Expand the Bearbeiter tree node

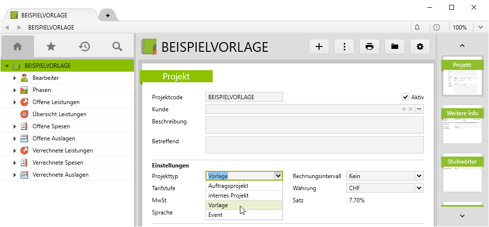[x=15, y=78]
